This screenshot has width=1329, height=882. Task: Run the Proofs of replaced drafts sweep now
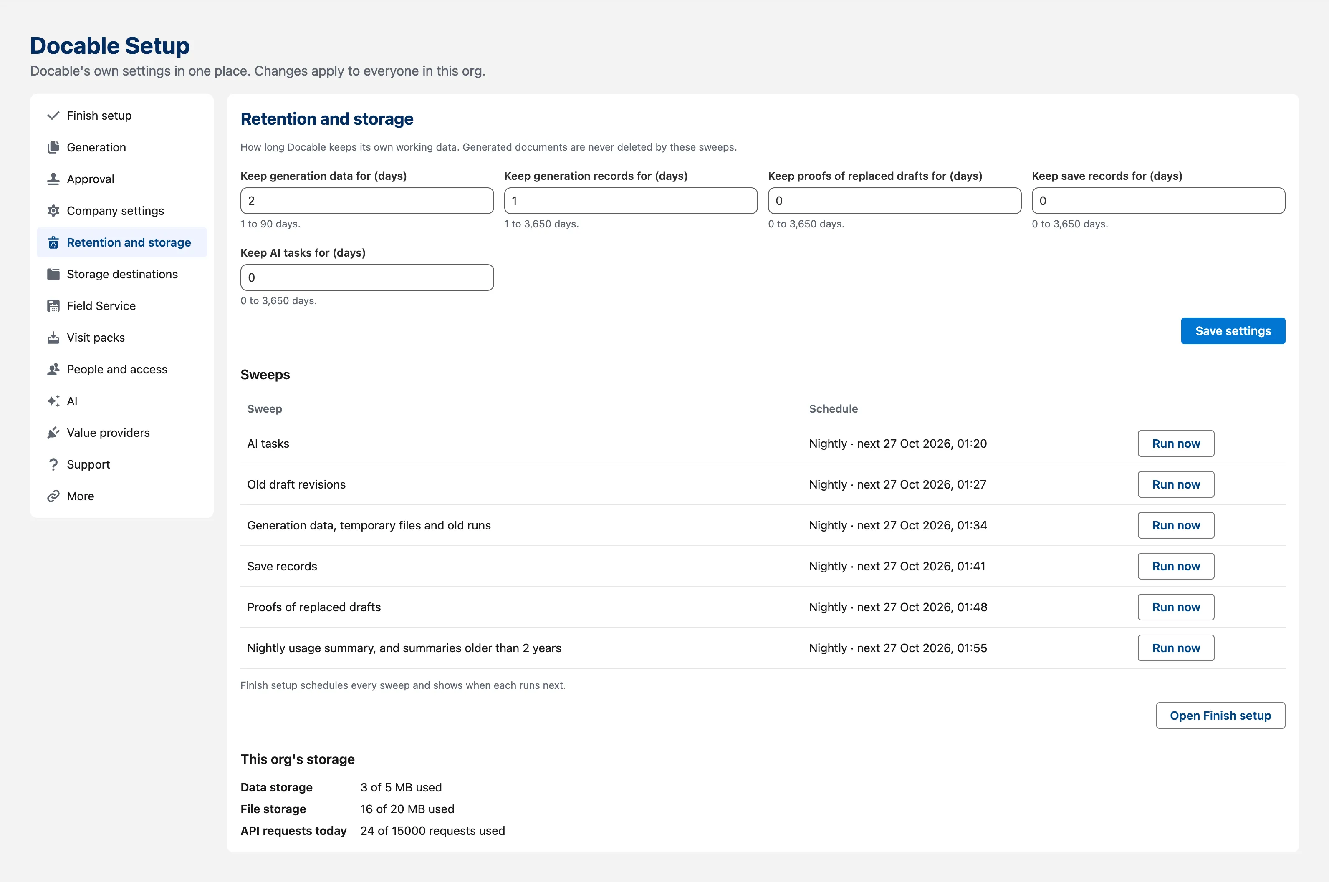coord(1176,607)
